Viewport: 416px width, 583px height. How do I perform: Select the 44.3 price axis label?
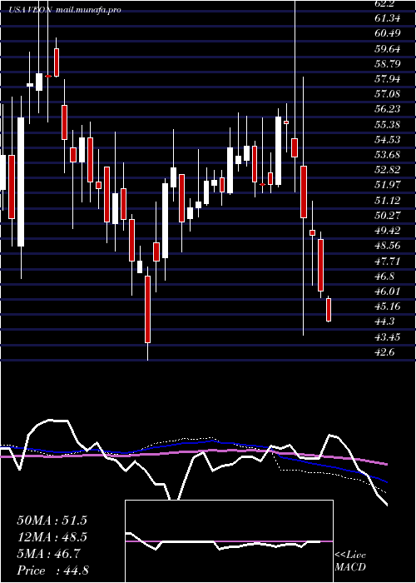tap(385, 321)
